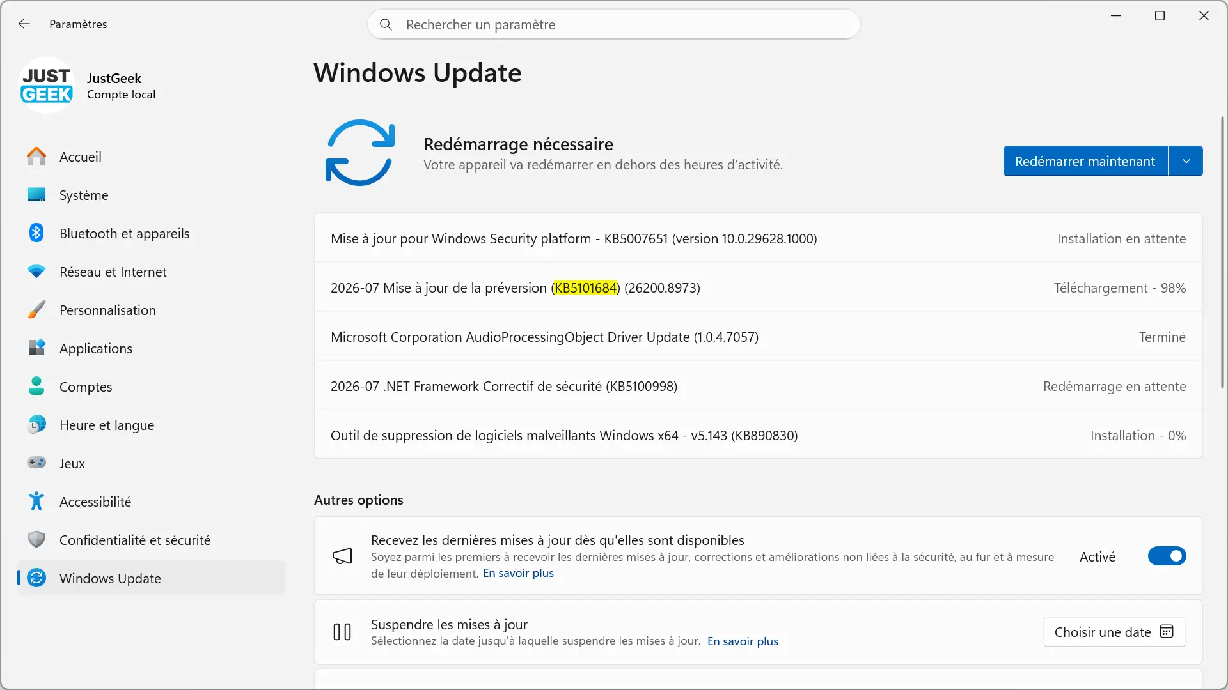
Task: Click Installation en attente status
Action: point(1121,238)
